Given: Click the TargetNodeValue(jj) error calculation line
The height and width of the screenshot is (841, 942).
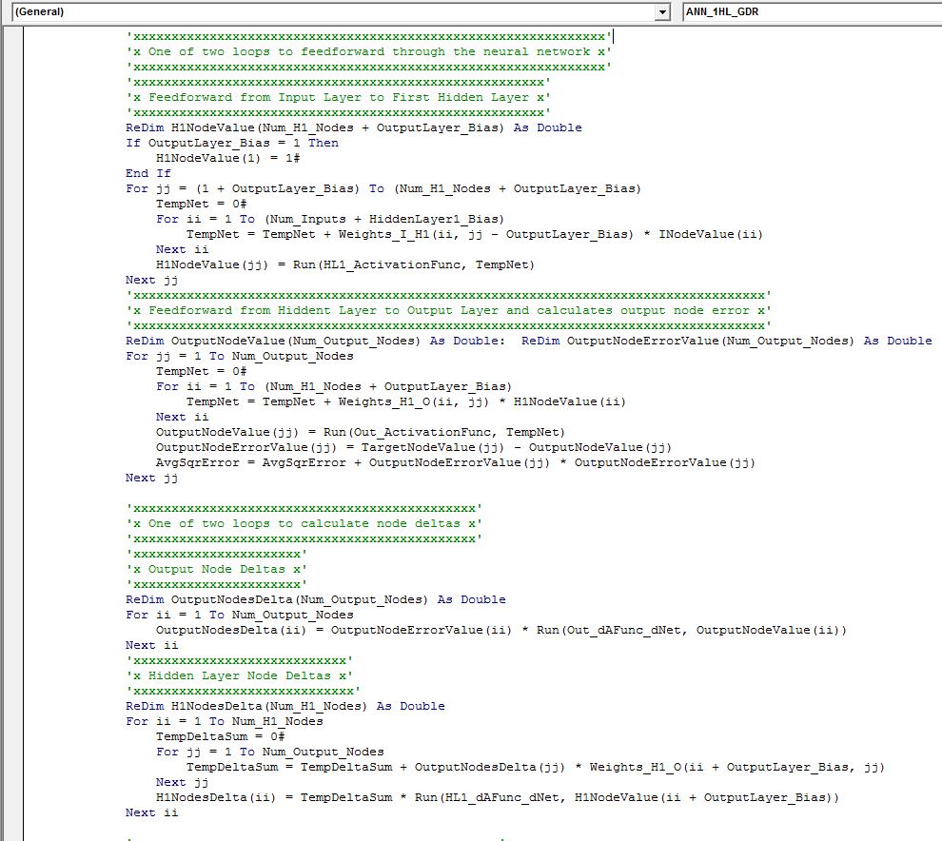Looking at the screenshot, I should click(414, 447).
